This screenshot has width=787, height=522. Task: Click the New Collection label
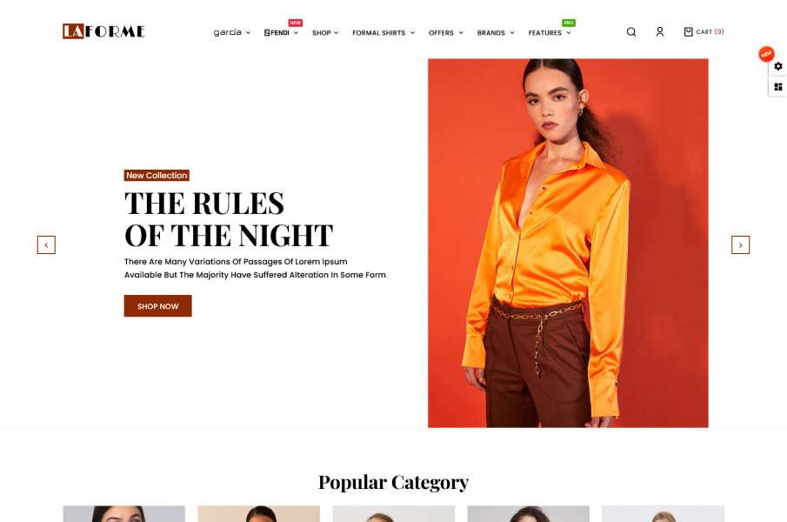coord(157,175)
